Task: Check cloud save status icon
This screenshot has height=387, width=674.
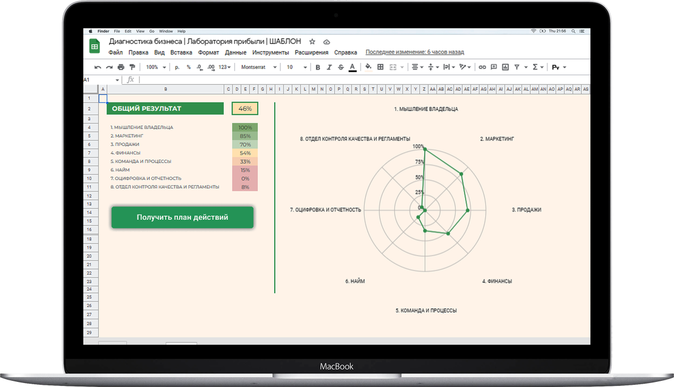Action: point(326,42)
